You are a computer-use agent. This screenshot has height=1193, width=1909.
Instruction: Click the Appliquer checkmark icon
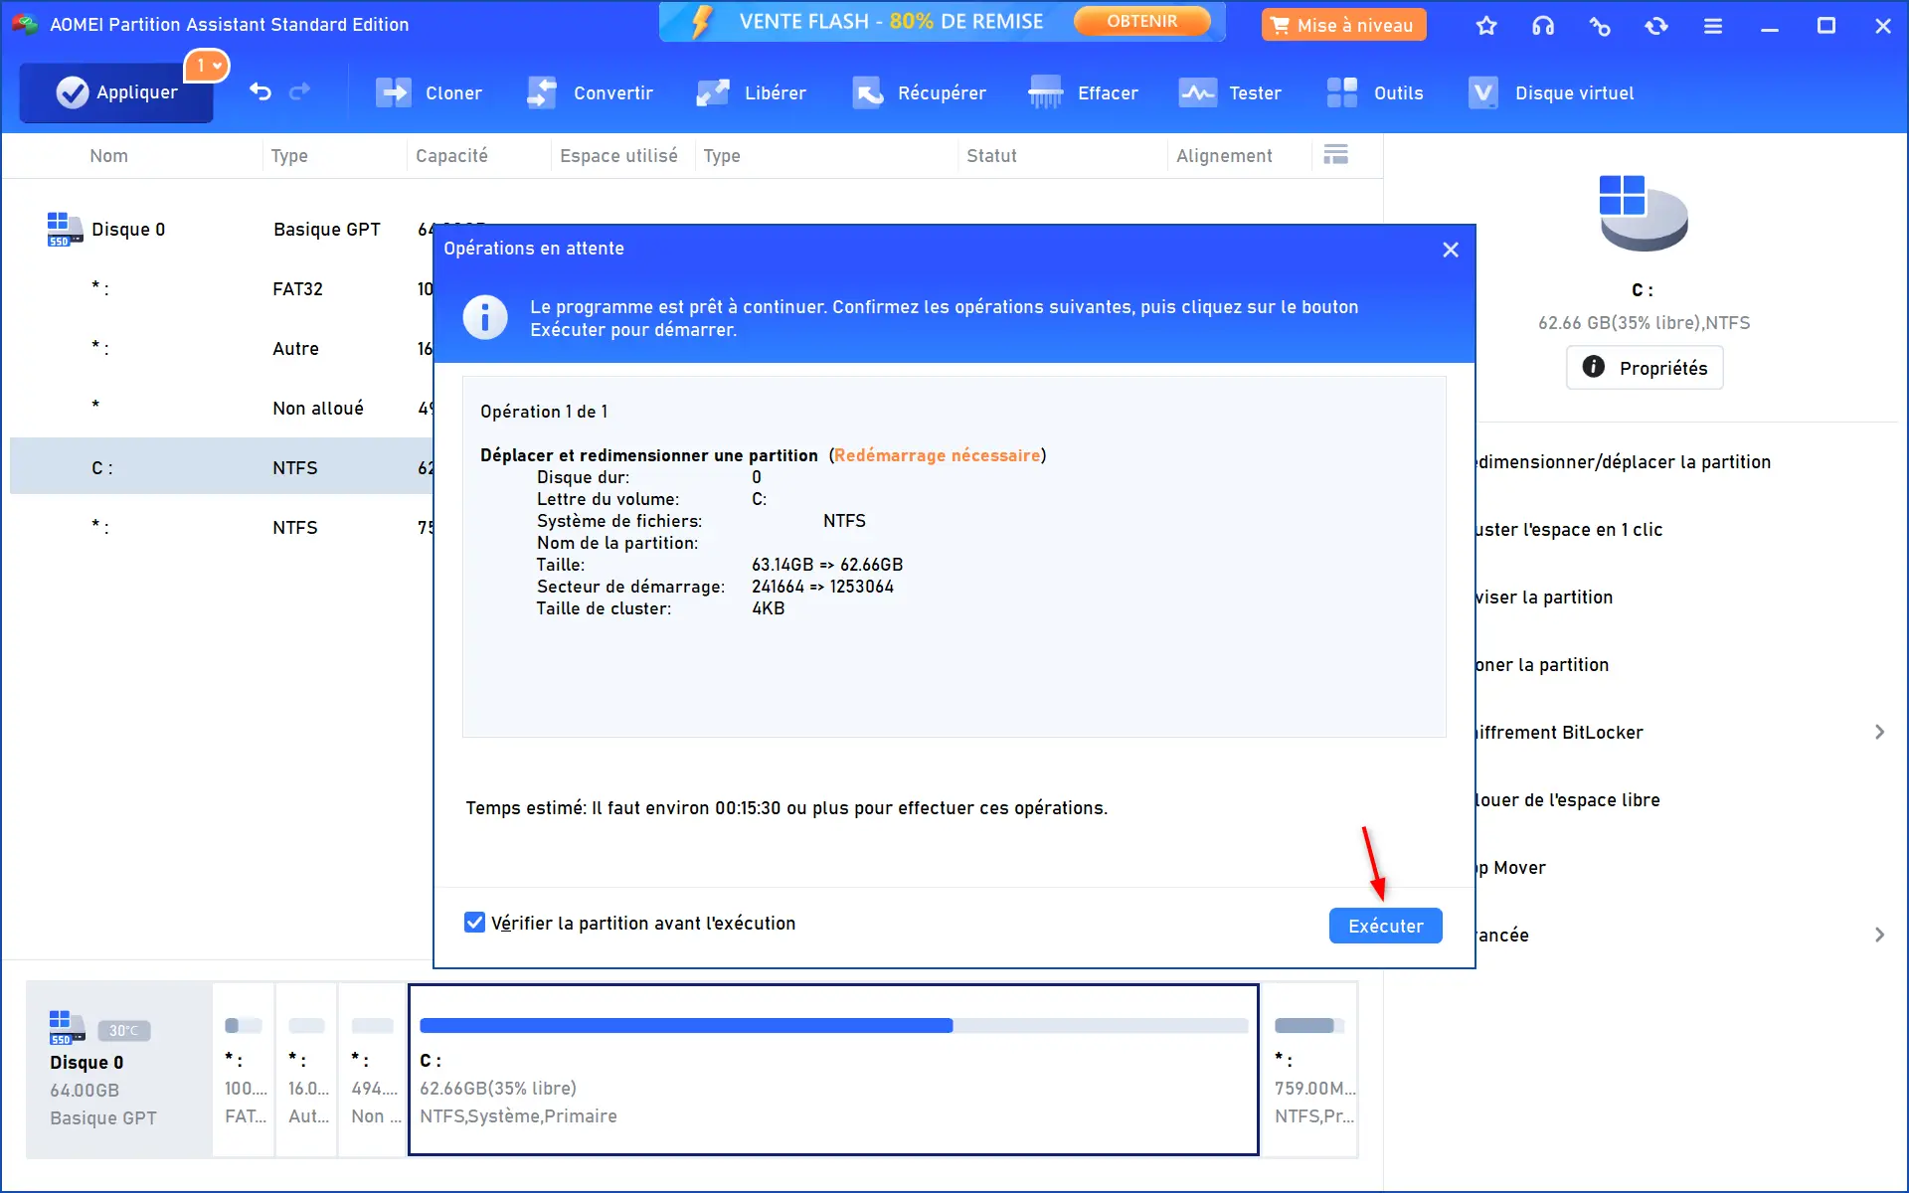72,92
